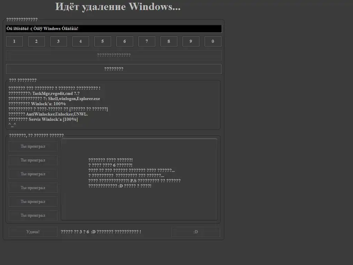Click the line with 'Shell,winlogon,Explorer.exe'
This screenshot has width=353, height=265.
(54, 99)
